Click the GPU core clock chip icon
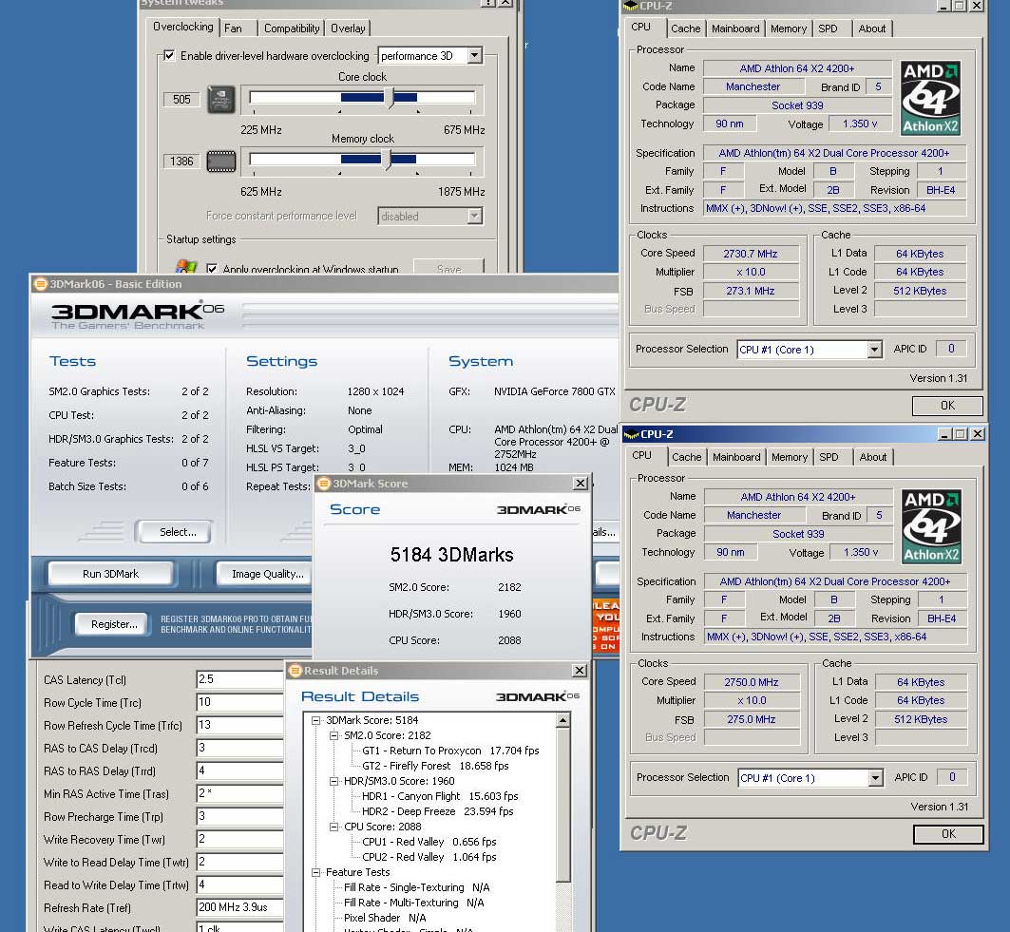This screenshot has height=932, width=1010. pos(220,99)
